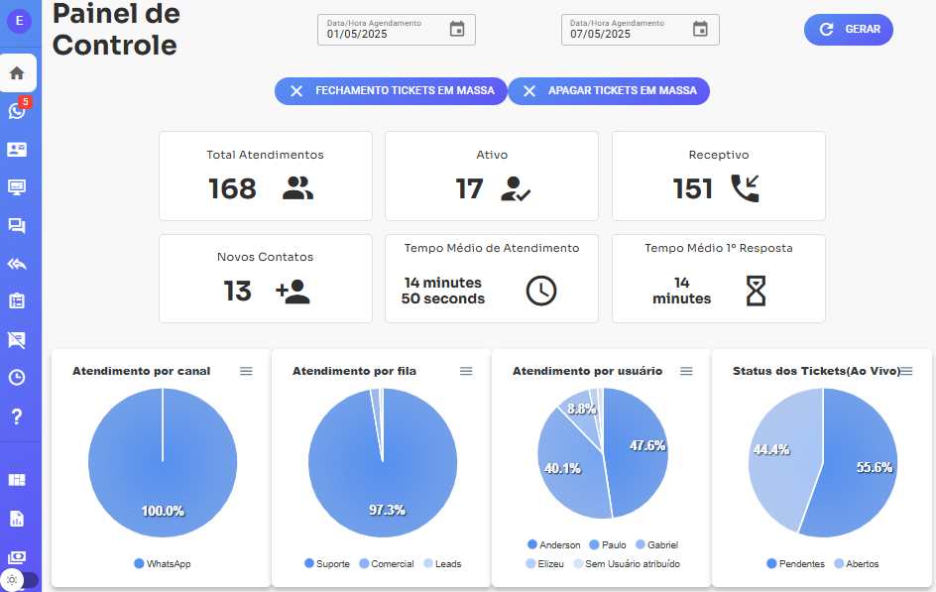The image size is (936, 592).
Task: Open the menu on Status dos Tickets chart
Action: tap(908, 370)
